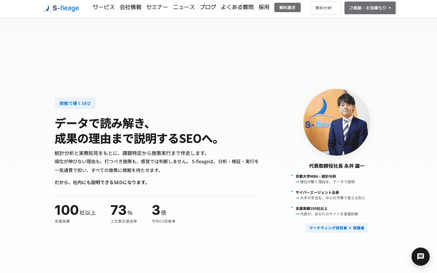The width and height of the screenshot is (437, 273).
Task: Click the sentence 統計分析と実務知見をもとに、課題特定から施策実行まで伴走します。
Action: pyautogui.click(x=132, y=153)
